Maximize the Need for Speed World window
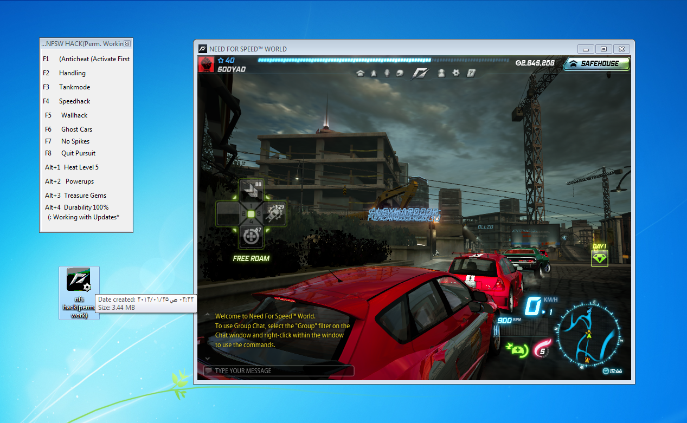Viewport: 687px width, 423px height. click(x=603, y=49)
